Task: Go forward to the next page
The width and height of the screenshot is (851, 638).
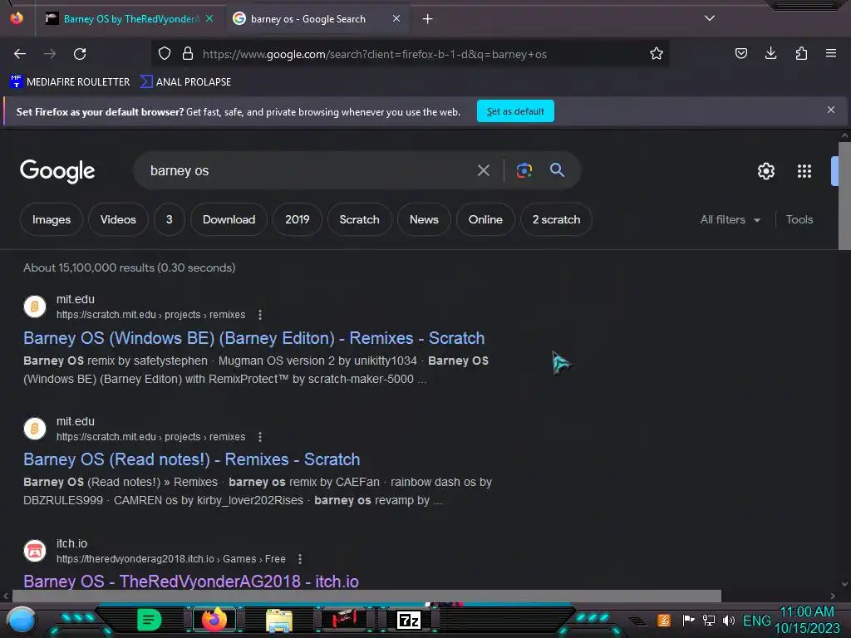Action: click(x=50, y=54)
